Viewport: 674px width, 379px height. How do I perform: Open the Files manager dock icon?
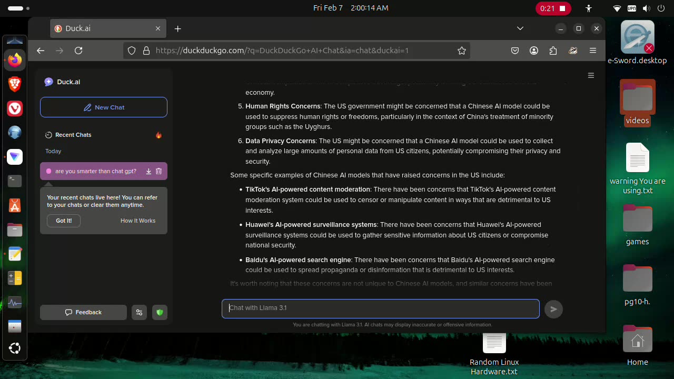[15, 230]
